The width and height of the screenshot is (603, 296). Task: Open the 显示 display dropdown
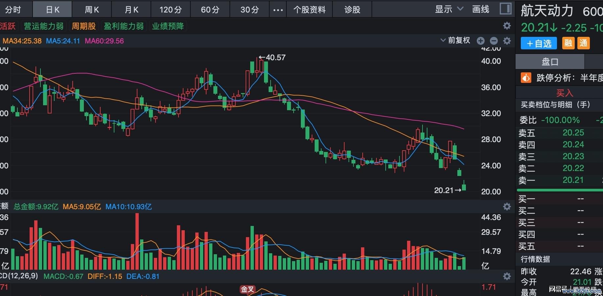[449, 9]
